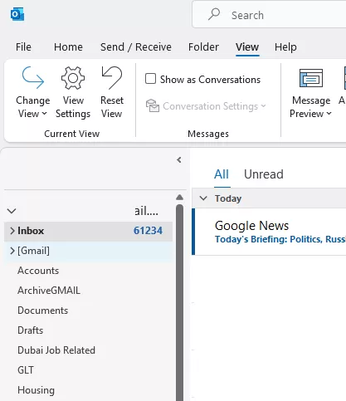Enable Show as Conversations checkbox
The image size is (346, 401).
tap(150, 79)
